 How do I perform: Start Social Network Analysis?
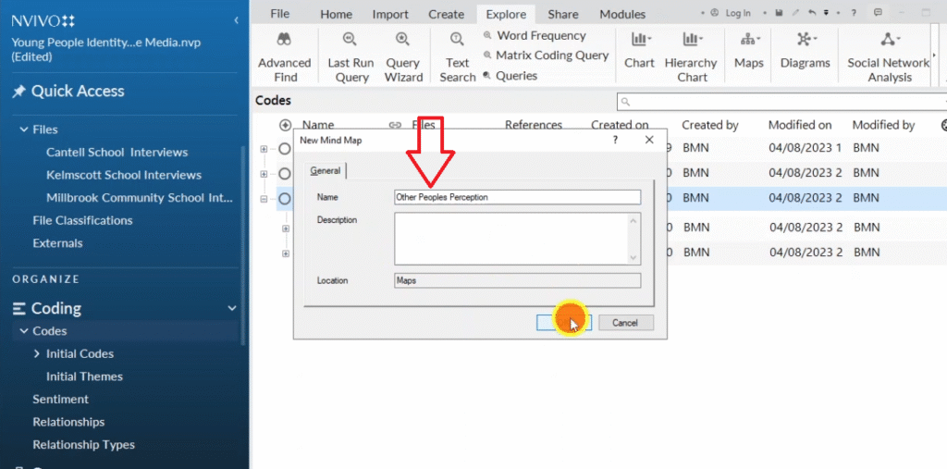[889, 56]
